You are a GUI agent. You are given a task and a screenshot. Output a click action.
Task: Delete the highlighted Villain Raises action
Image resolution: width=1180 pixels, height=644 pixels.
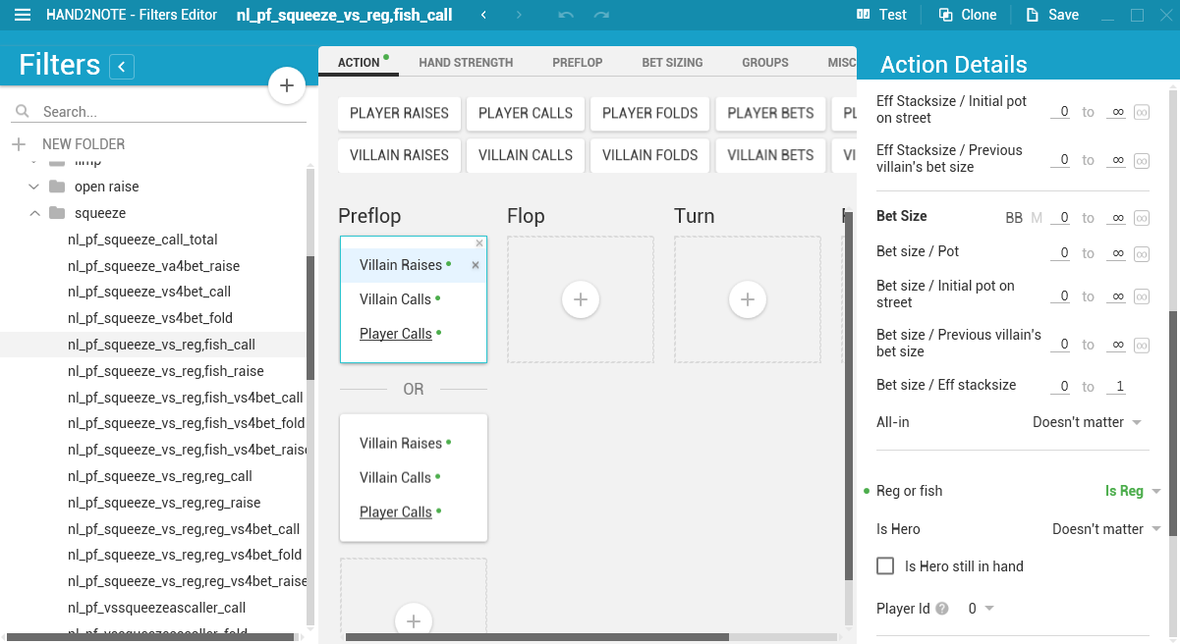tap(476, 265)
